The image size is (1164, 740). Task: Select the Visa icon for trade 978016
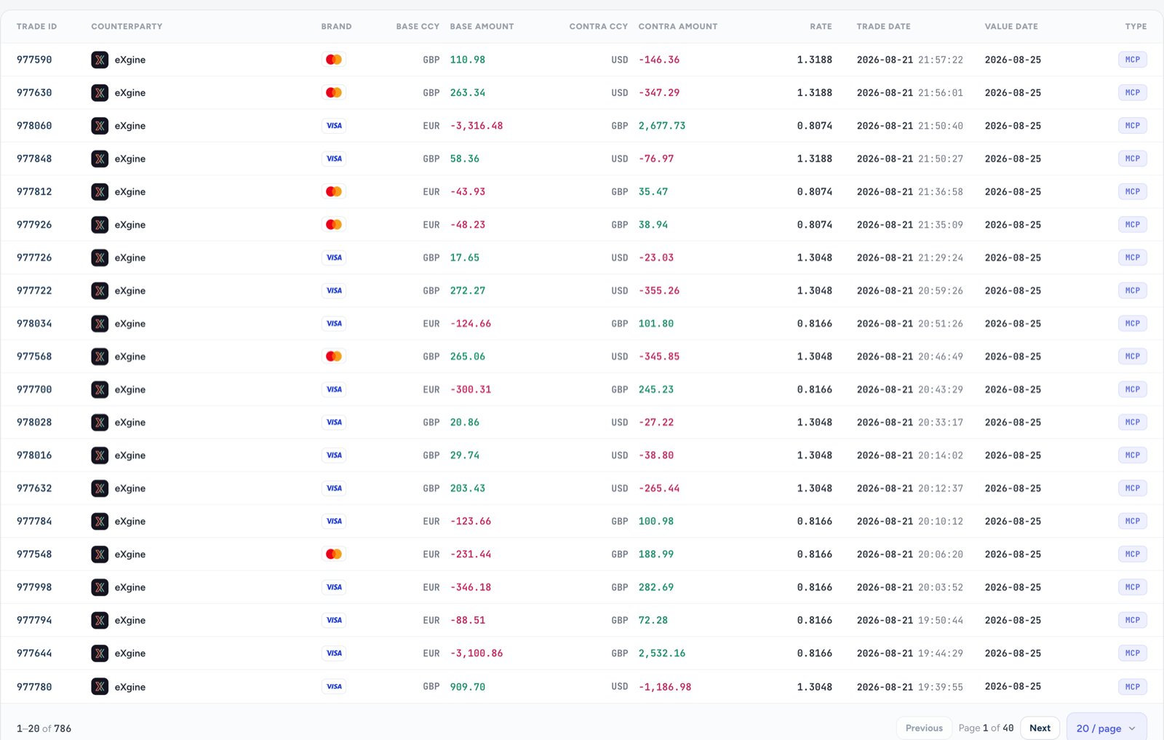(334, 455)
